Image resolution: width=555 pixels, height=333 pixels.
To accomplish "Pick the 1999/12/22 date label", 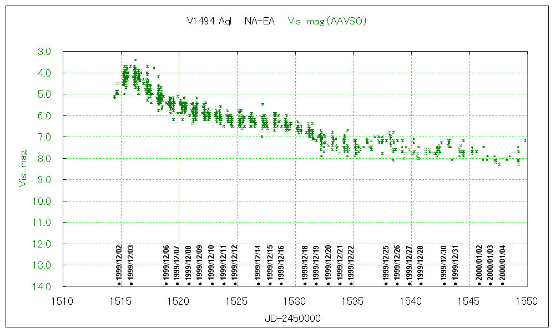I will click(x=351, y=263).
